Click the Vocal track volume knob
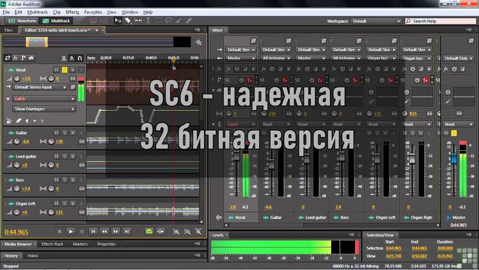Image resolution: width=479 pixels, height=270 pixels. 17,79
